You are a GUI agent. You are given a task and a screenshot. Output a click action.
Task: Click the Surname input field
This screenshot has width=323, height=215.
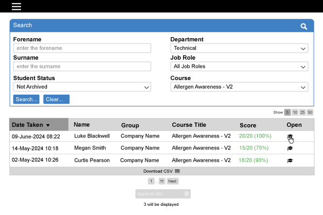point(82,67)
